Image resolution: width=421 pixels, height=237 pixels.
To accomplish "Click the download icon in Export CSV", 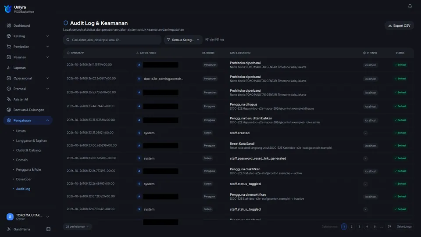I will pyautogui.click(x=390, y=25).
